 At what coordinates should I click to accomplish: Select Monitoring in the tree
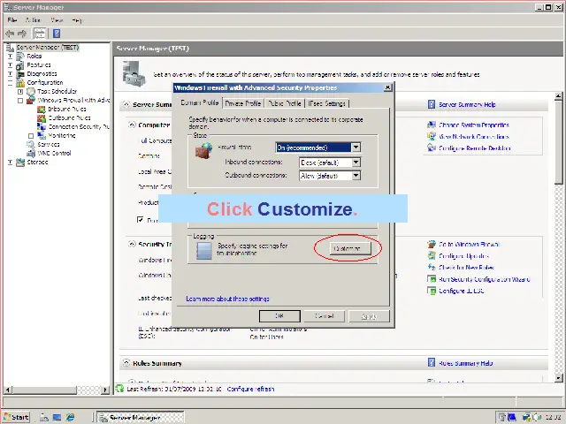62,135
